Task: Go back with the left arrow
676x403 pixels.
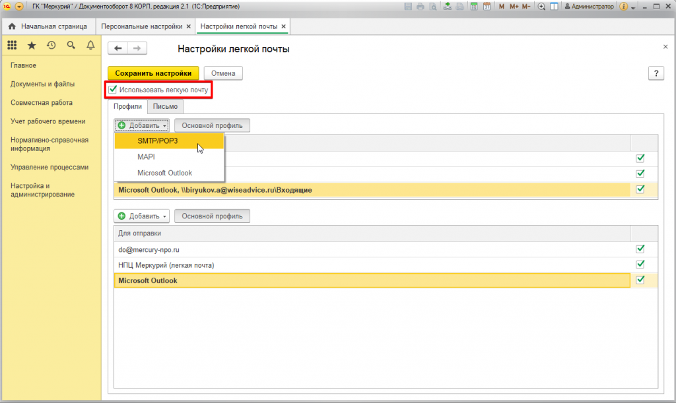Action: 118,49
